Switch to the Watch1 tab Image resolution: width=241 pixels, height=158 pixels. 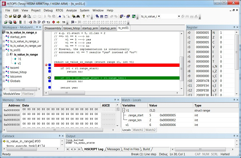pyautogui.click(x=138, y=130)
